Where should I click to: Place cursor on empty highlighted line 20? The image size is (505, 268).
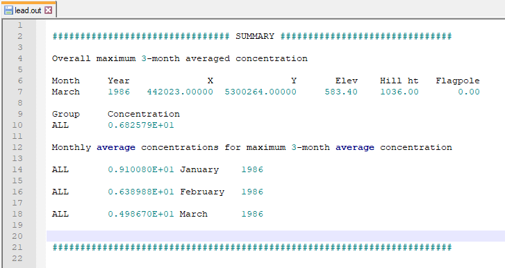click(x=276, y=236)
